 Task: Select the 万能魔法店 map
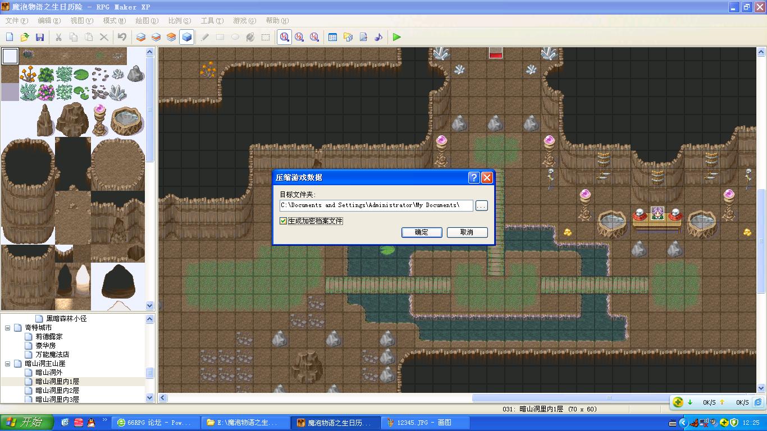[x=52, y=355]
